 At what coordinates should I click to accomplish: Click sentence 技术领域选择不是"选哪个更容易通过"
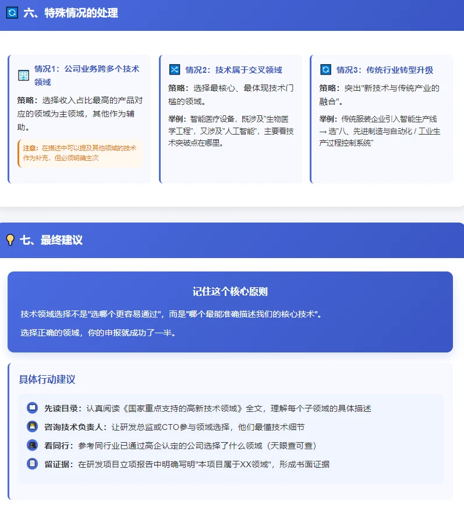tap(171, 314)
